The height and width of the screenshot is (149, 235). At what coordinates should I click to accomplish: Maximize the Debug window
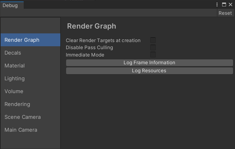click(x=224, y=4)
